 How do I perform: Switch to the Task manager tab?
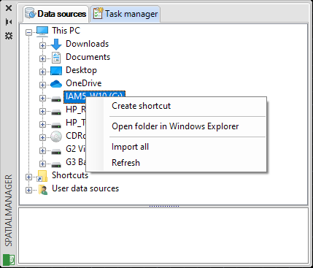coord(125,14)
